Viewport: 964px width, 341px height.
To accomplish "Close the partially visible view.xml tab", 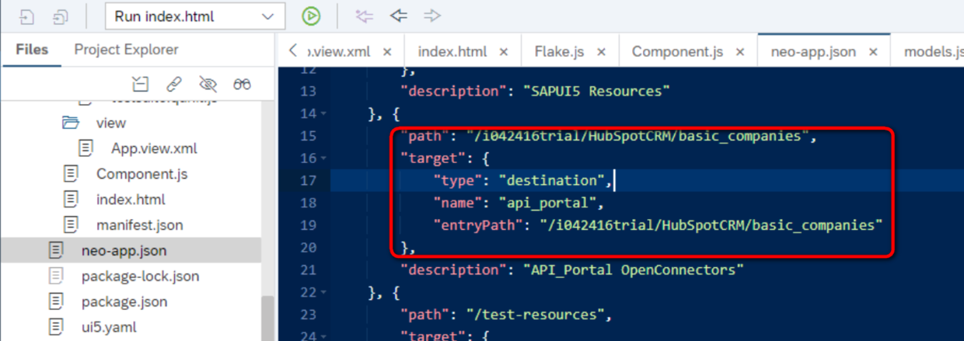I will (386, 52).
